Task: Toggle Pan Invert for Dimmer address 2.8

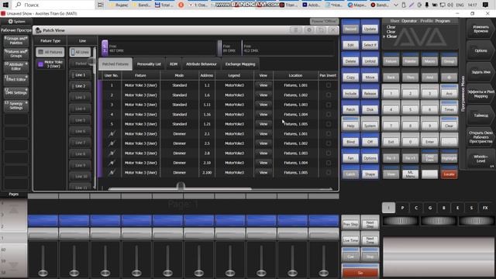Action: point(329,153)
